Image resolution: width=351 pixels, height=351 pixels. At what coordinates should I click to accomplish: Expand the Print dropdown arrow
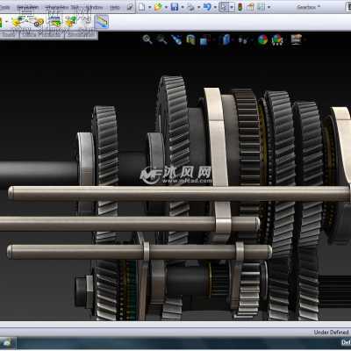click(199, 7)
